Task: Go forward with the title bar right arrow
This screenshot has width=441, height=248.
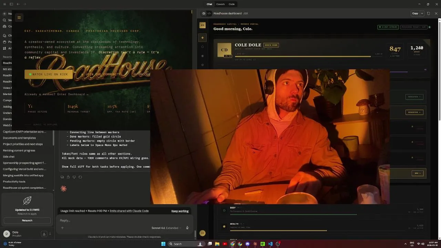Action: [25, 4]
